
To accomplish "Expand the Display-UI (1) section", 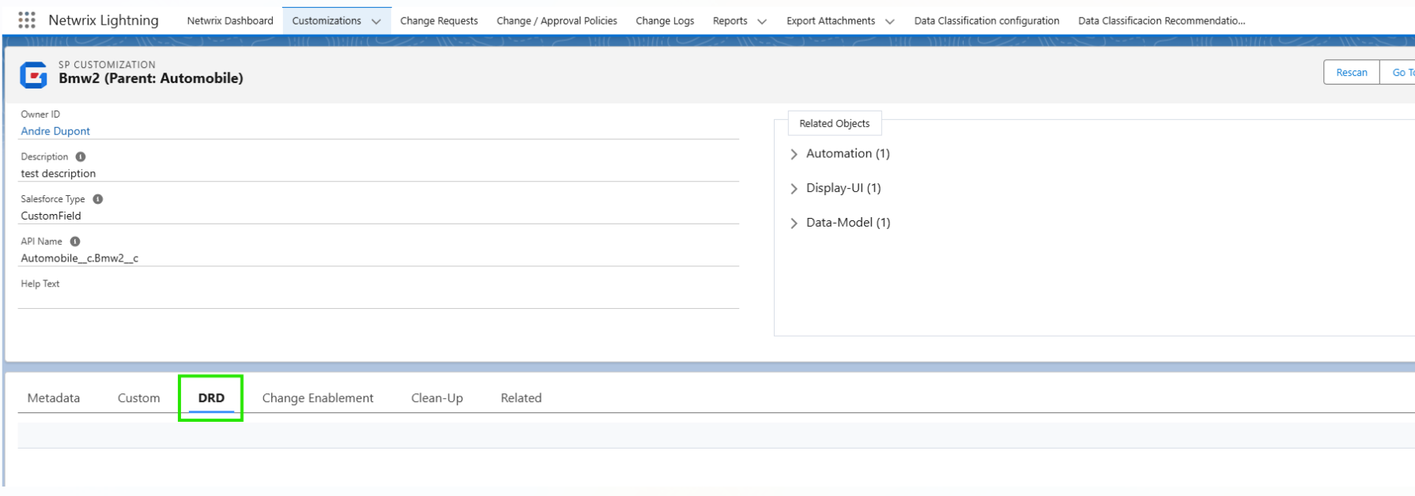I will click(794, 189).
